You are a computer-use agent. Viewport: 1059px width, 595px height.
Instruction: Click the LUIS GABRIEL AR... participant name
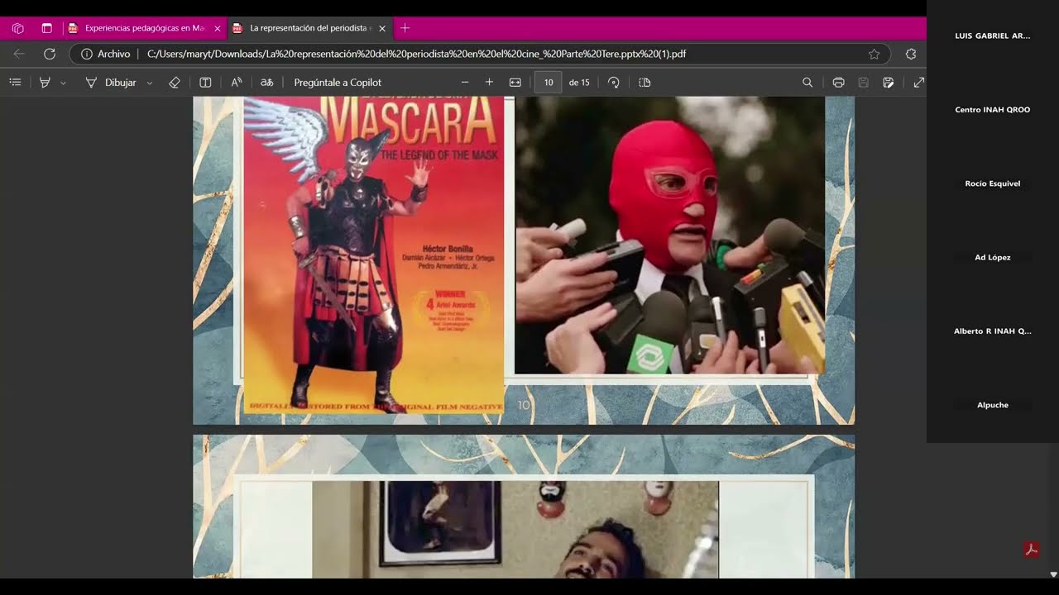coord(993,36)
